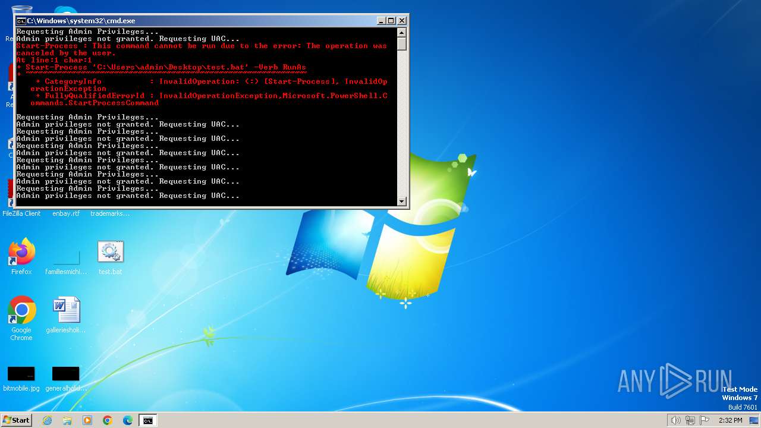
Task: Click the cmd scrollbar down arrow
Action: pyautogui.click(x=402, y=202)
